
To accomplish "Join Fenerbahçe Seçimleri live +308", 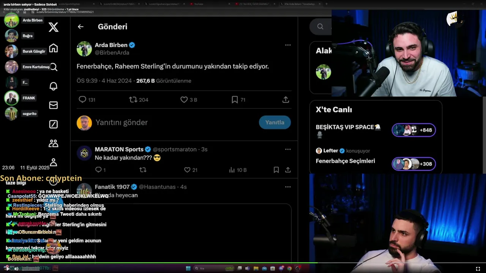I will 413,164.
